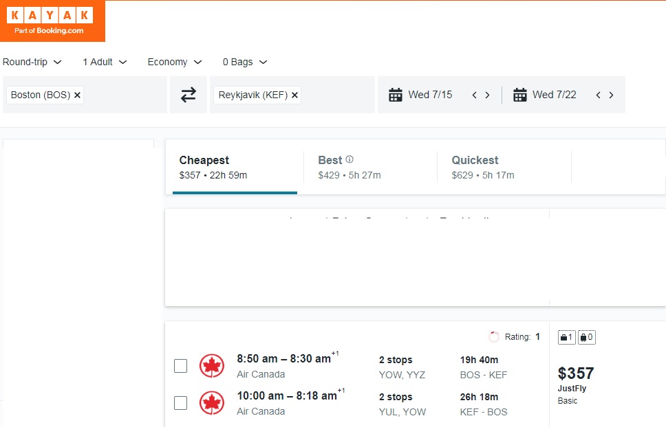Swap origin and destination airports
The image size is (666, 427).
click(188, 95)
